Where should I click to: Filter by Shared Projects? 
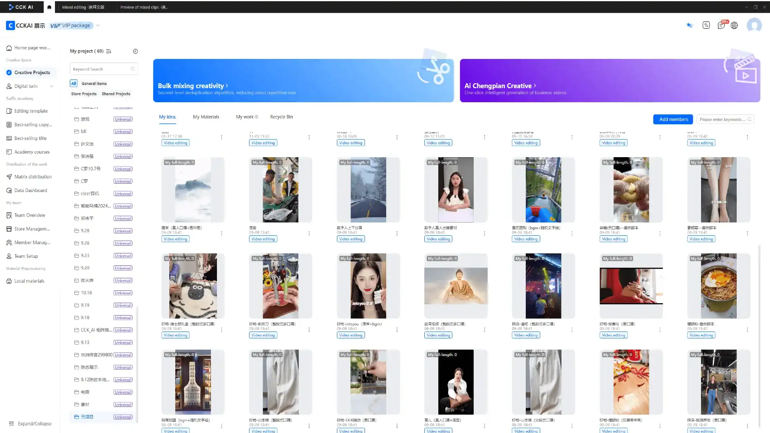coord(116,94)
